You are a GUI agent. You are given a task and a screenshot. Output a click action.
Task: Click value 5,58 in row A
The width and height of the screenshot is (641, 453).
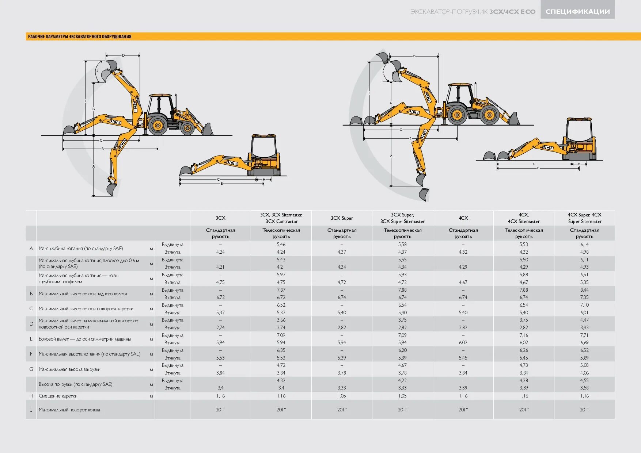(402, 244)
